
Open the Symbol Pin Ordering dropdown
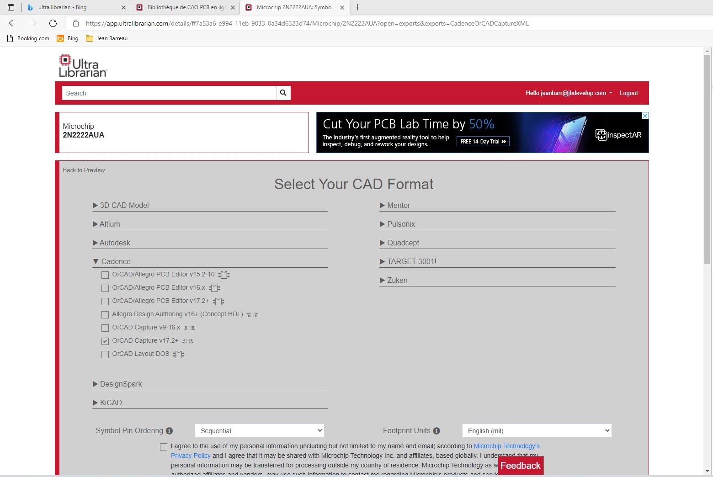tap(259, 431)
